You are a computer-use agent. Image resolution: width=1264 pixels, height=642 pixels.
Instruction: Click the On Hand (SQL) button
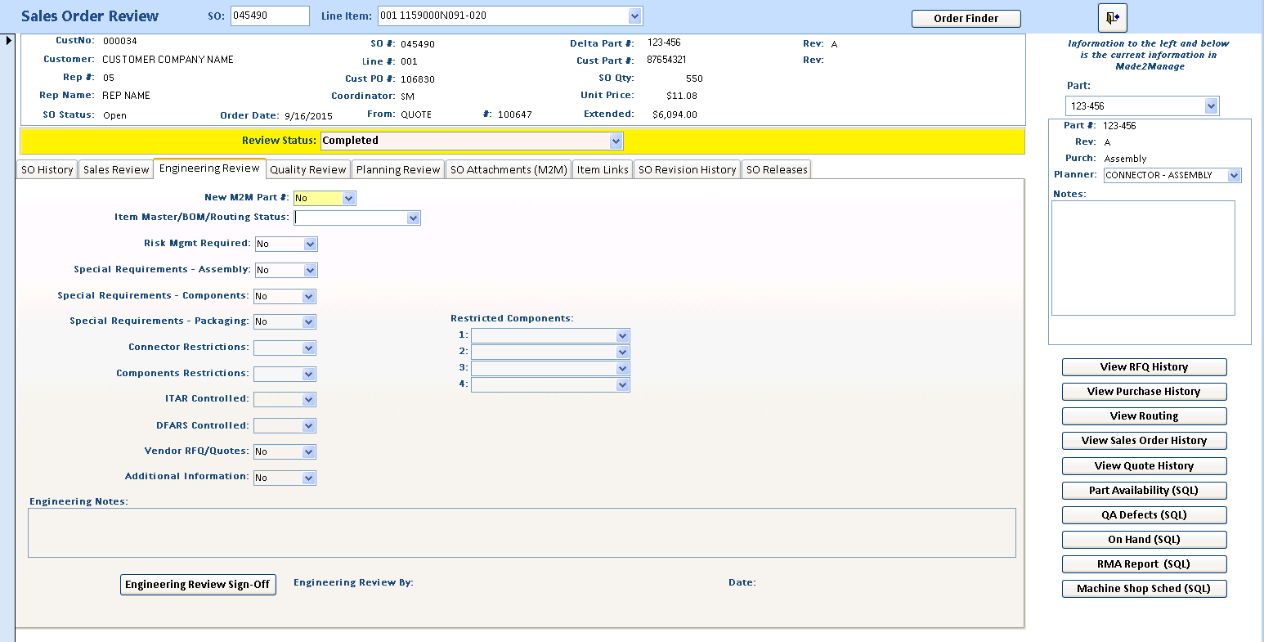tap(1144, 540)
